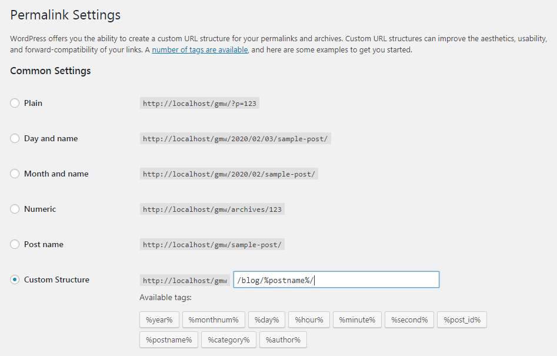Select the Plain permalink radio button
The height and width of the screenshot is (356, 557).
tap(15, 103)
